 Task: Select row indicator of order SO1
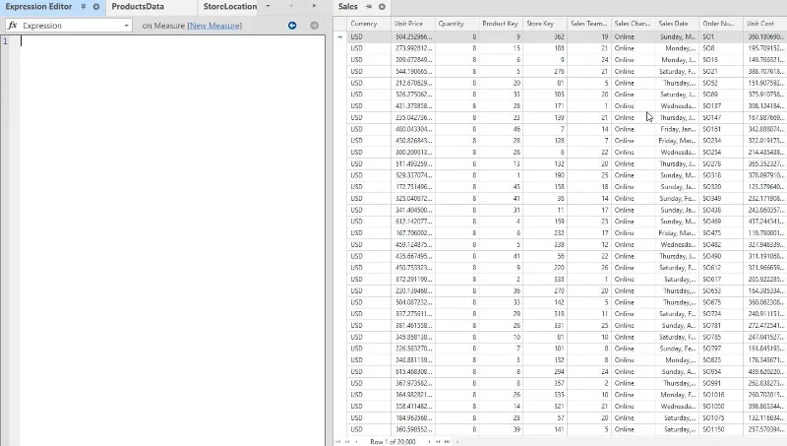(x=339, y=36)
